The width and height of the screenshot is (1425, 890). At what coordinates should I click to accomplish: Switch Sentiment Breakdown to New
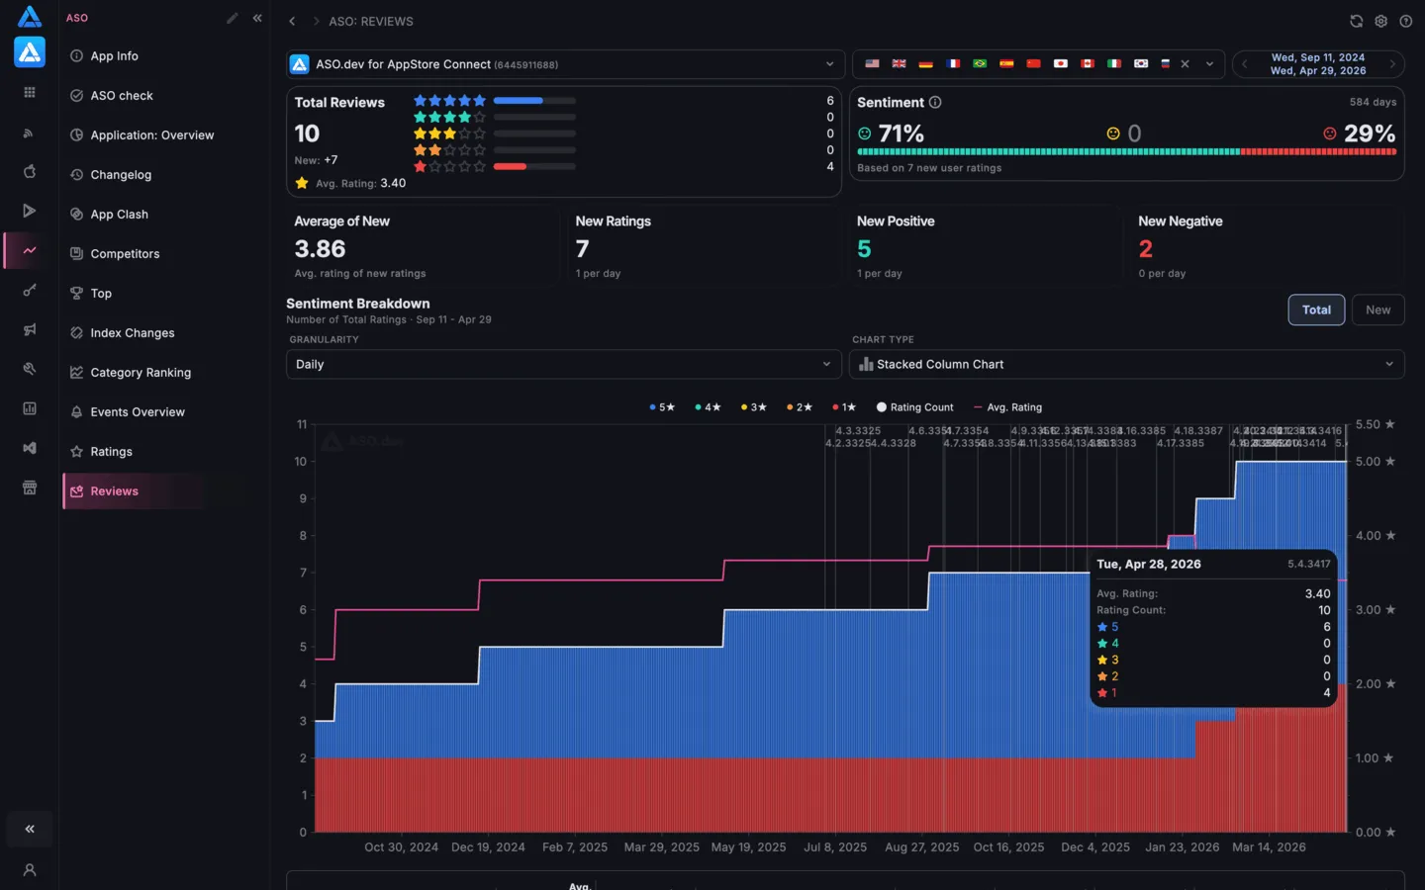click(1377, 310)
